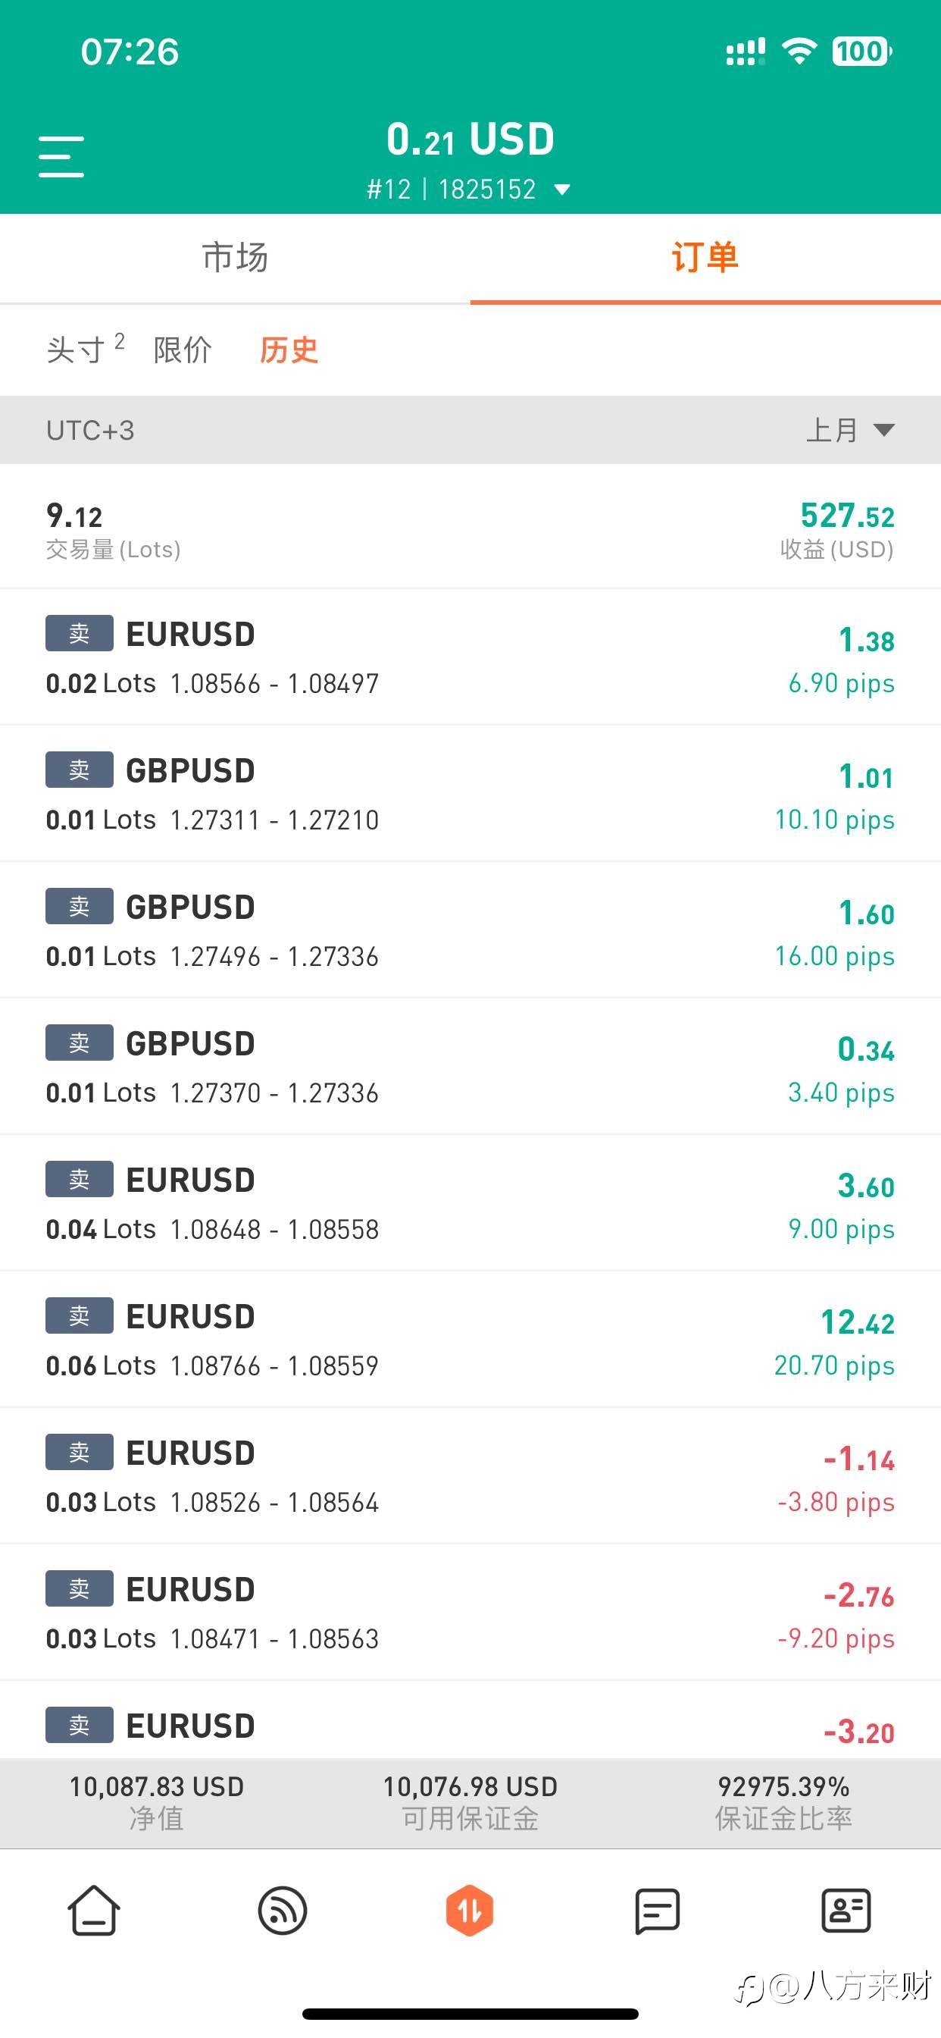Open the GBPUSD trade with 10.10 pips
The height and width of the screenshot is (2038, 941).
point(470,794)
